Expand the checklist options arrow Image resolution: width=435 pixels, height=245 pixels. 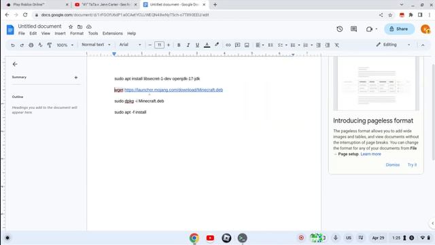tap(286, 45)
